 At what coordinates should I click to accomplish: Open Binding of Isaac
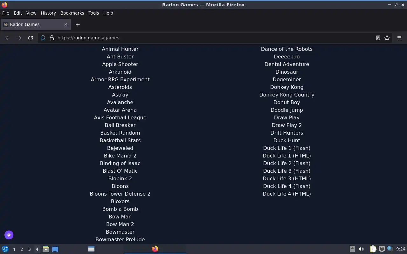[120, 163]
